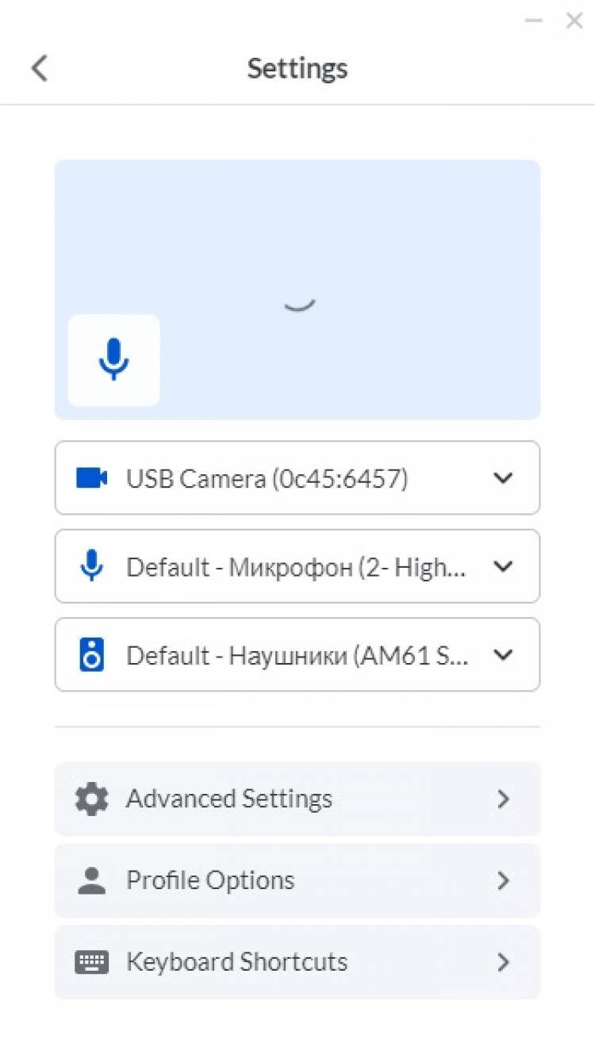The height and width of the screenshot is (1054, 595).
Task: Toggle the microphone mute button in preview
Action: (113, 360)
